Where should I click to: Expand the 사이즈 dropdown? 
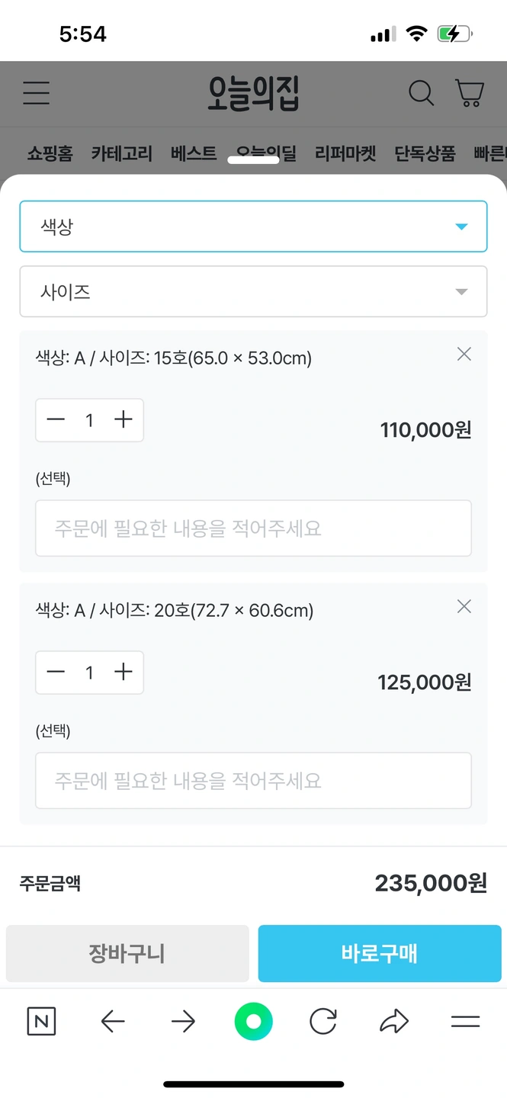(x=253, y=291)
